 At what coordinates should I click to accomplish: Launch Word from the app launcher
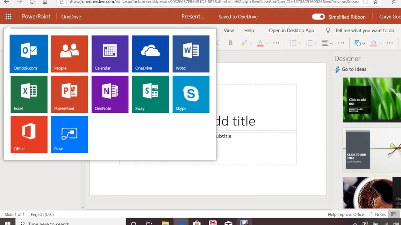[191, 54]
